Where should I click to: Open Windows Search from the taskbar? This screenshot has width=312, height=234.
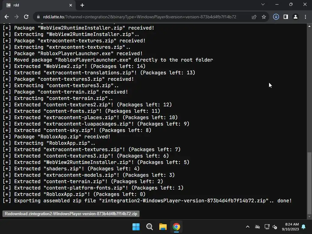coord(149,227)
